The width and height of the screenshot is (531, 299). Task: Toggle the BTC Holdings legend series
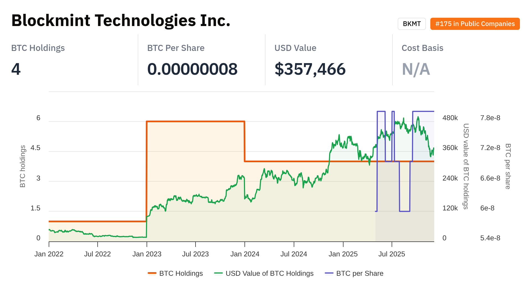181,273
